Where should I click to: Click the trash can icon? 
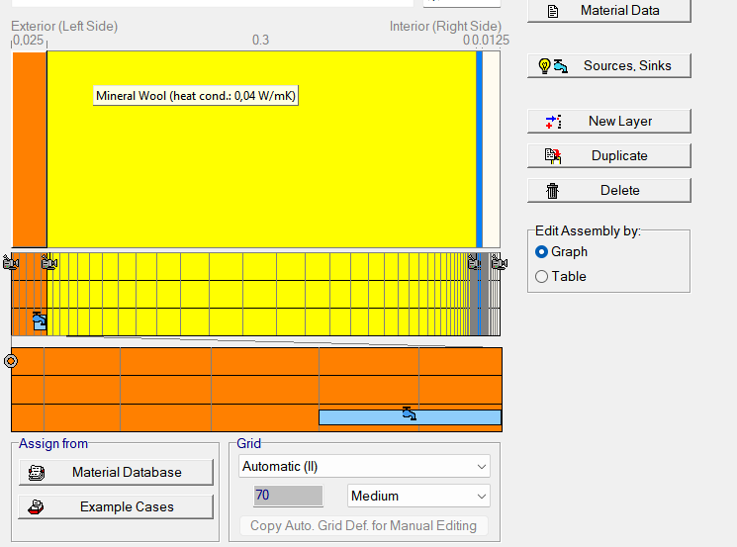pos(552,191)
